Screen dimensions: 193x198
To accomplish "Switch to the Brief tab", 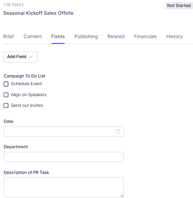I will click(x=9, y=36).
